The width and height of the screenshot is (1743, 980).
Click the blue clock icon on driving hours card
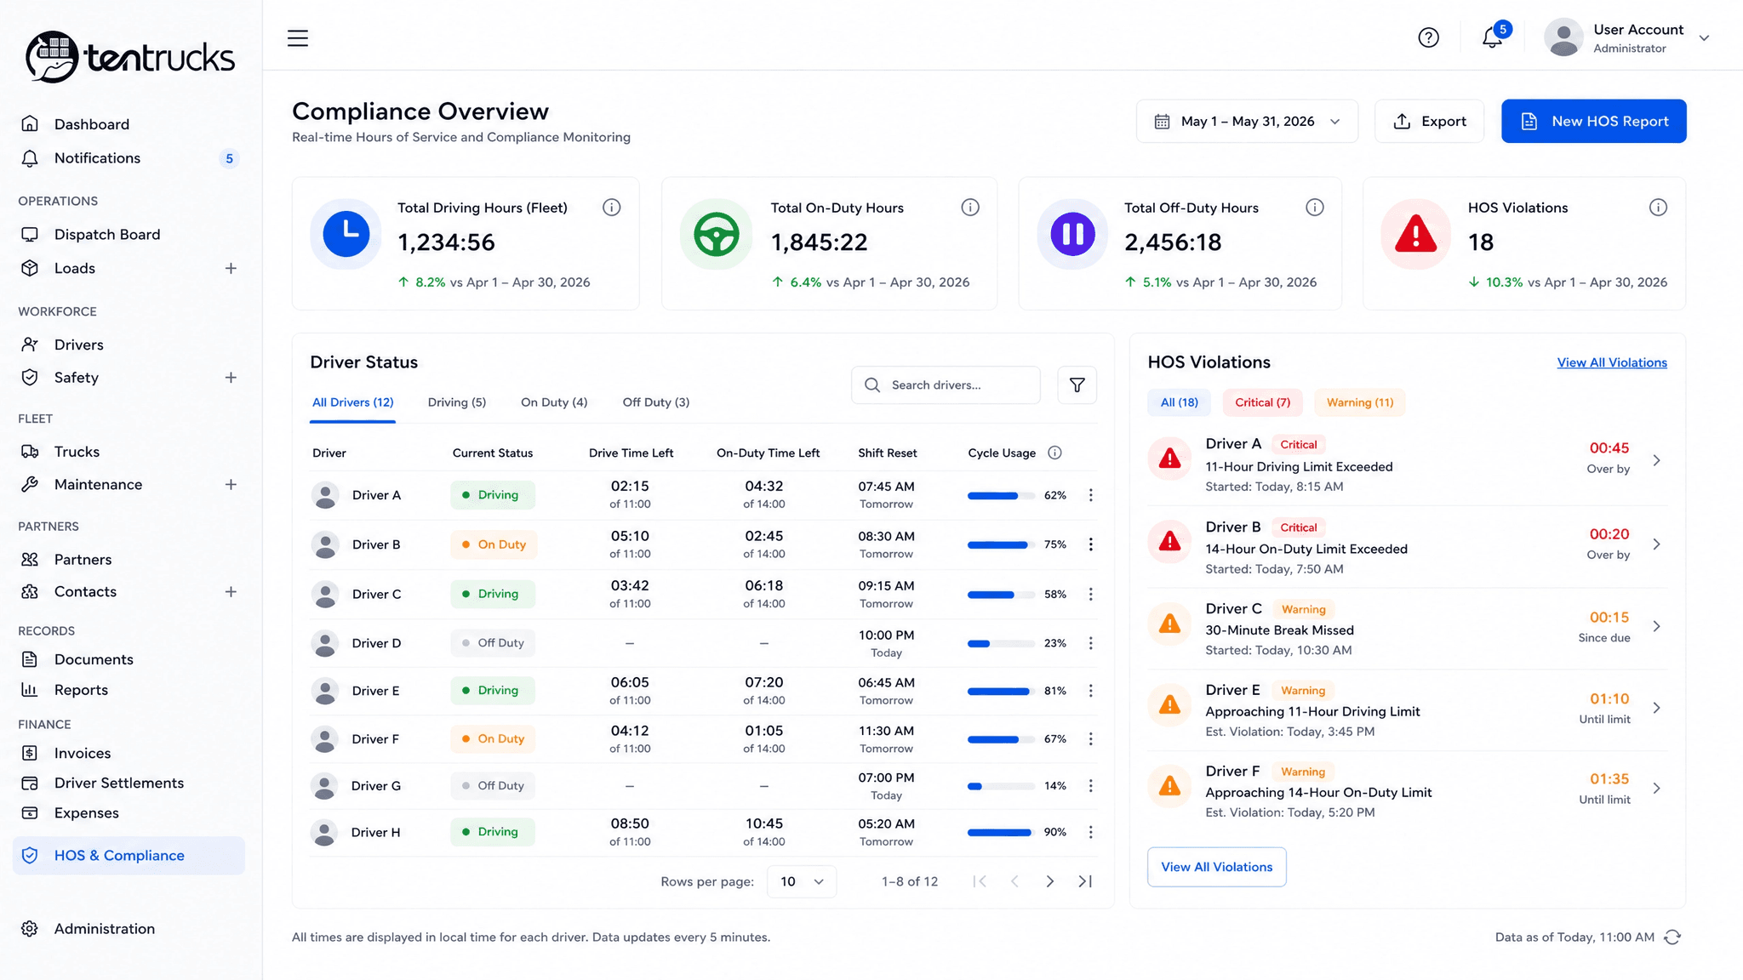coord(346,234)
